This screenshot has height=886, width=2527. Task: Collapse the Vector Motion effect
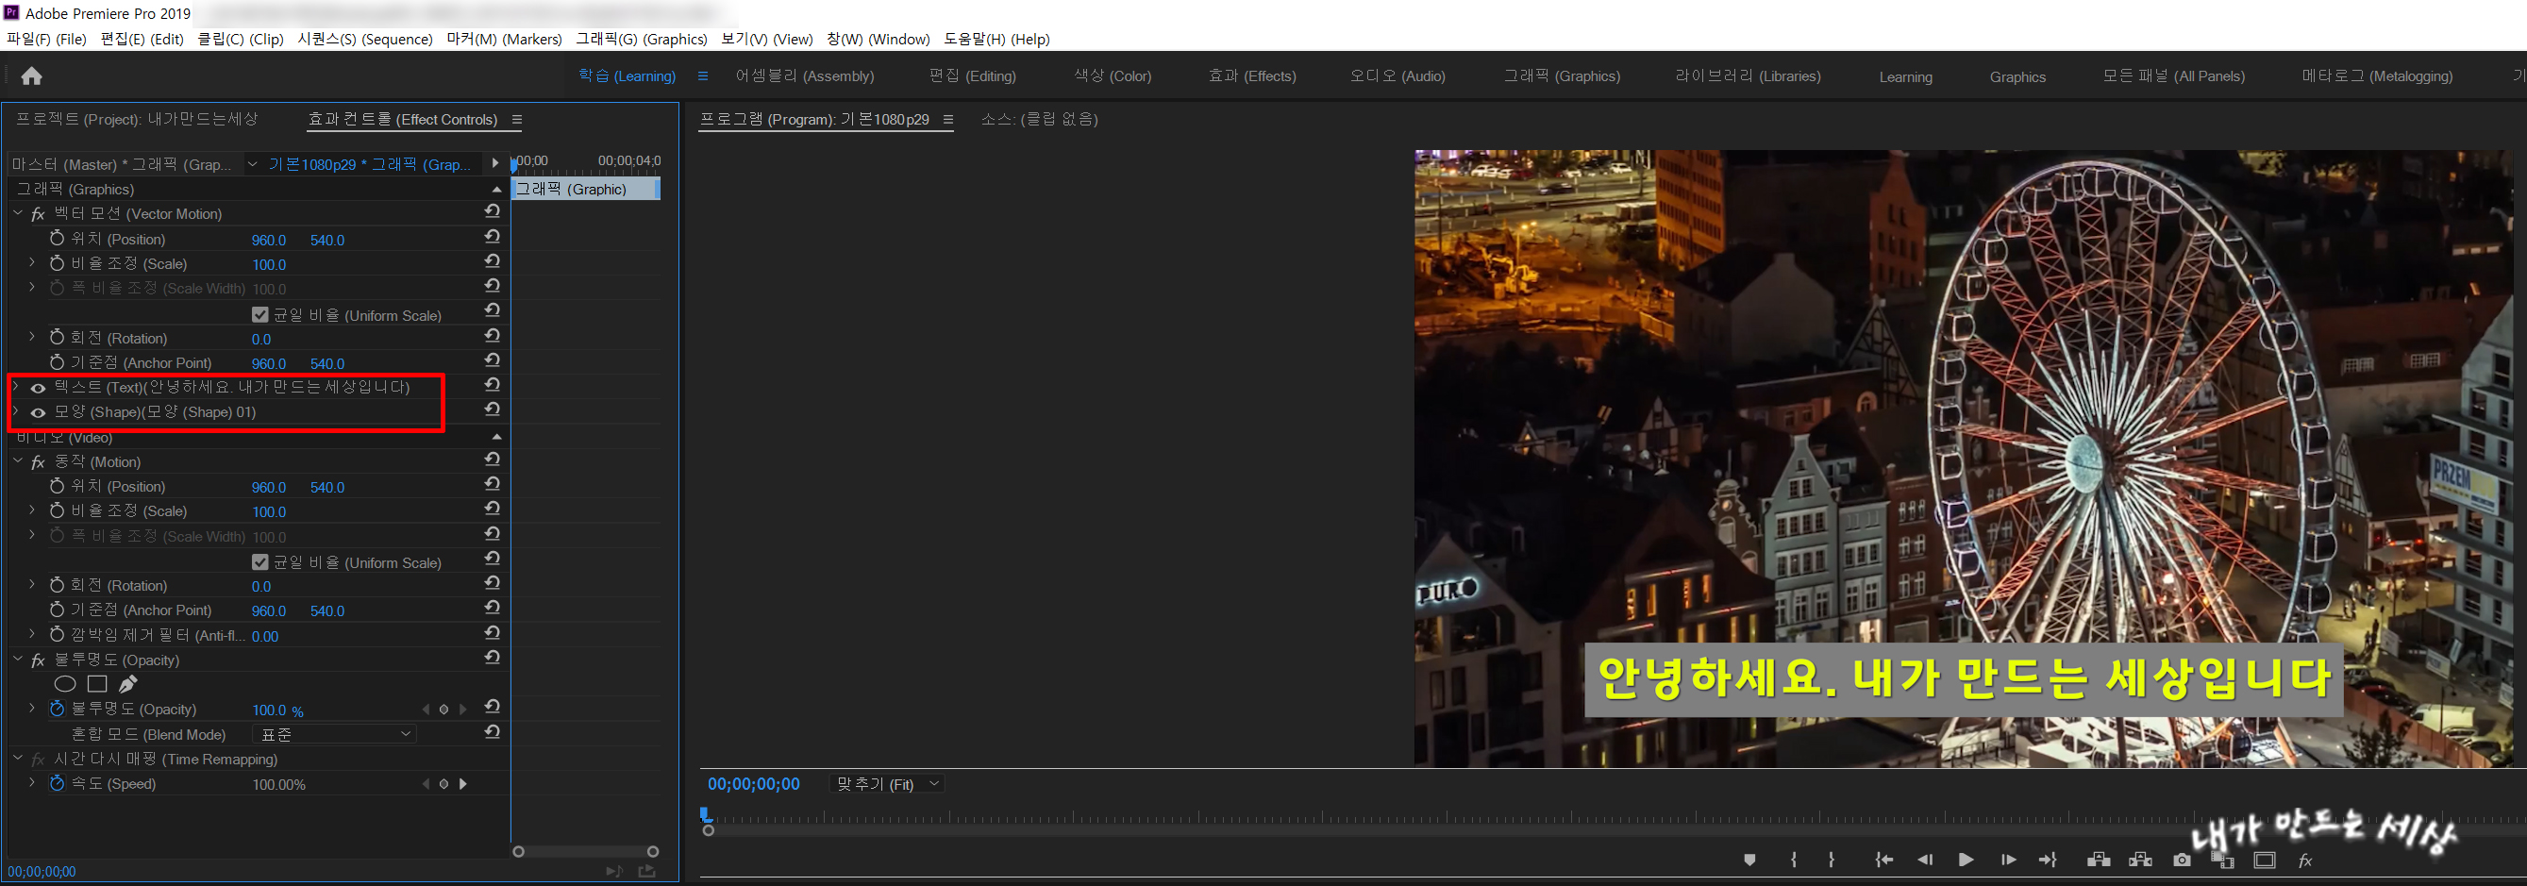click(x=18, y=213)
